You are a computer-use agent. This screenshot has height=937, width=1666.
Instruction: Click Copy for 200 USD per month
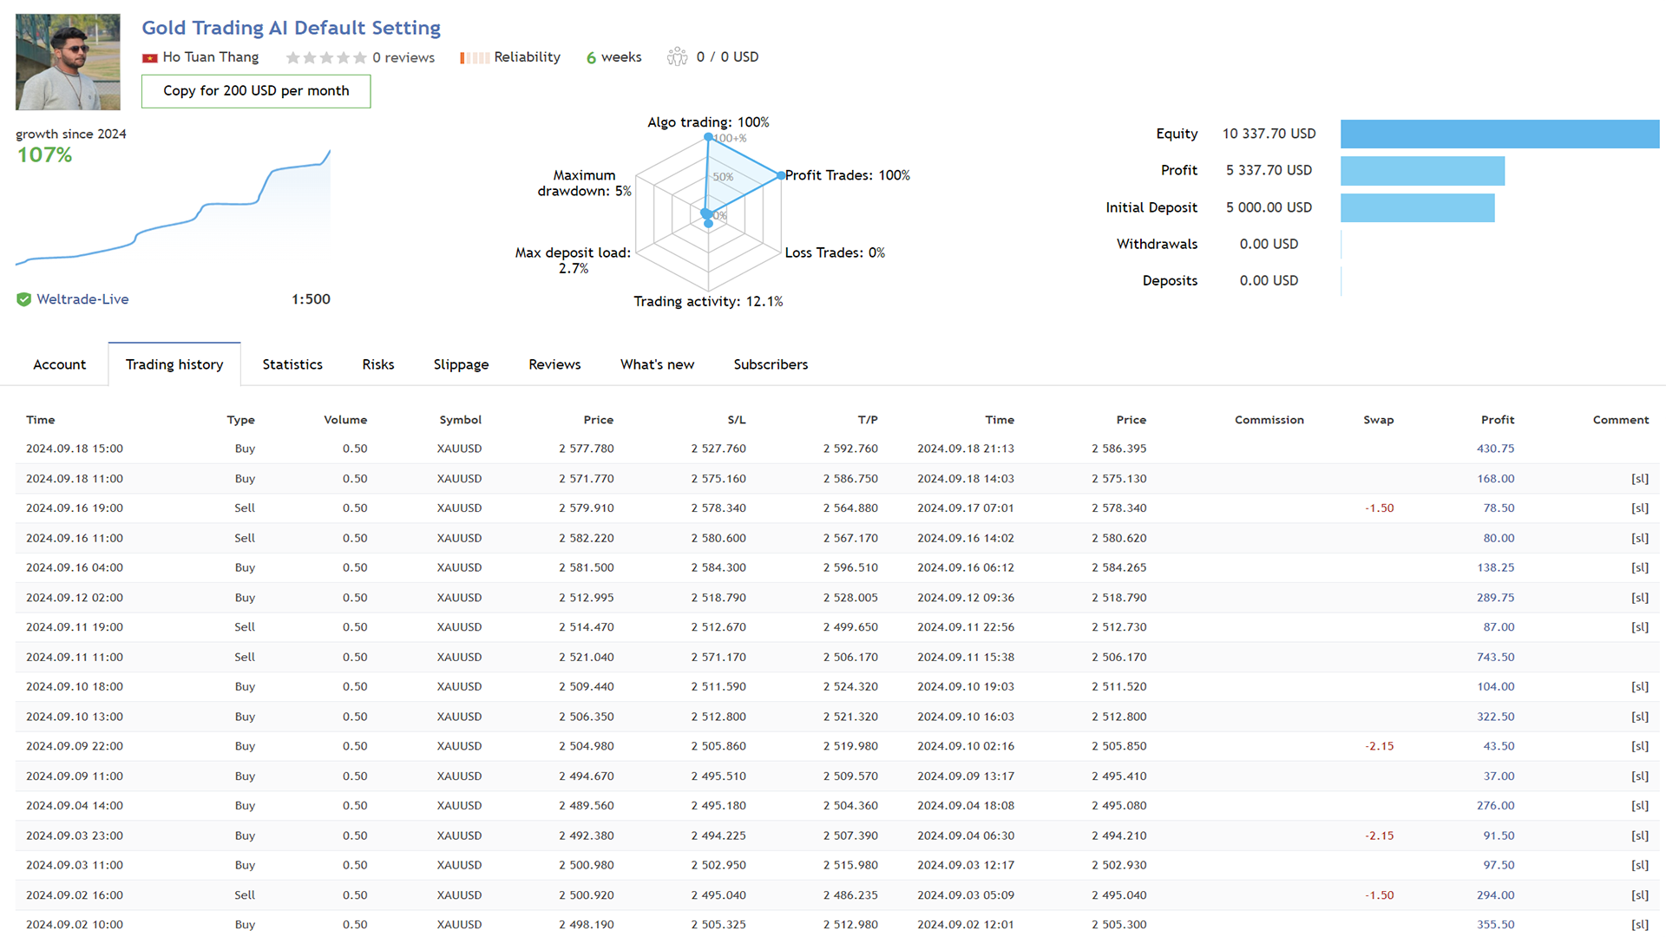[256, 91]
